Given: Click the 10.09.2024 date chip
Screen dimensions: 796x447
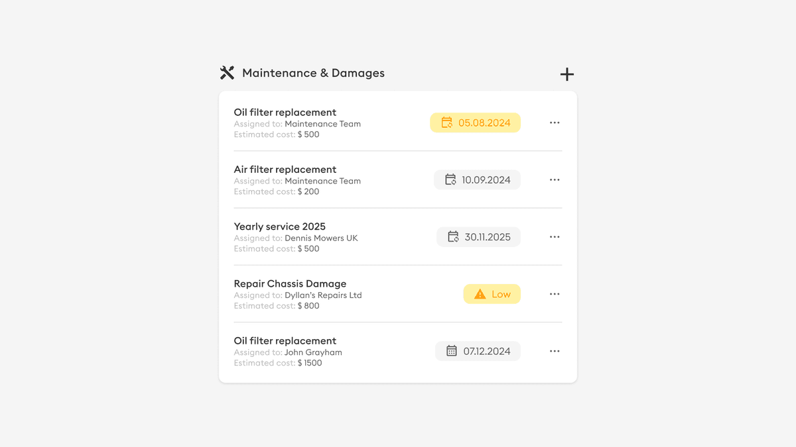Looking at the screenshot, I should click(x=477, y=179).
